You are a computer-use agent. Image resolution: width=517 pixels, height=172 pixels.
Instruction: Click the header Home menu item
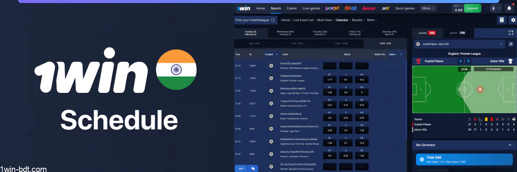click(x=260, y=8)
